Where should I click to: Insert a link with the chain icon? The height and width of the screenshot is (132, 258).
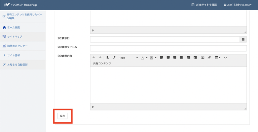pyautogui.click(x=209, y=58)
